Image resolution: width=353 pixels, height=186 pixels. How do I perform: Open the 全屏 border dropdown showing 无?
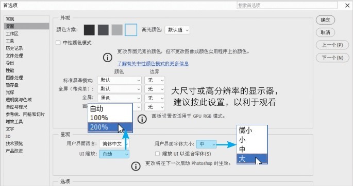click(155, 98)
